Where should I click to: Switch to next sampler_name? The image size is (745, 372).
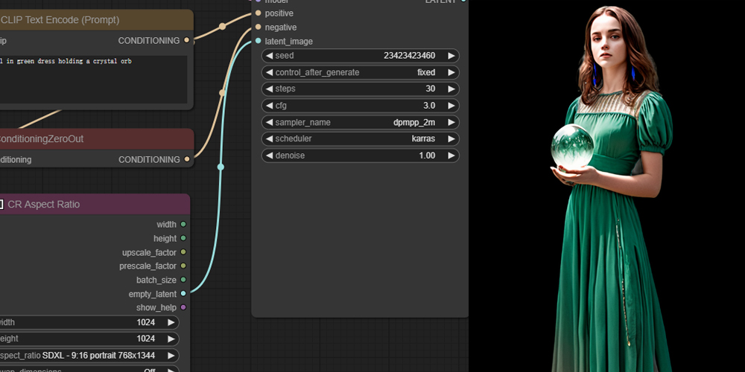click(451, 123)
